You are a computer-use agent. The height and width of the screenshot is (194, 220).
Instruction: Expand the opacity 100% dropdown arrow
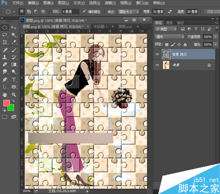(x=216, y=37)
